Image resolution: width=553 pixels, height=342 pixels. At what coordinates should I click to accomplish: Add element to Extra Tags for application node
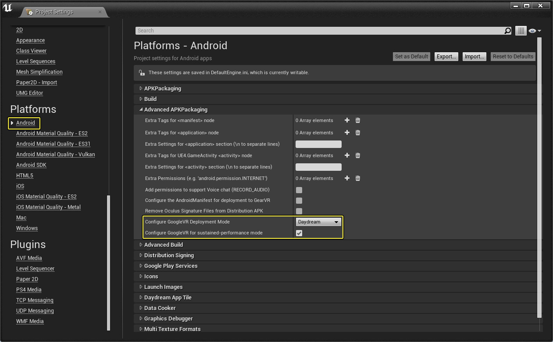(347, 133)
